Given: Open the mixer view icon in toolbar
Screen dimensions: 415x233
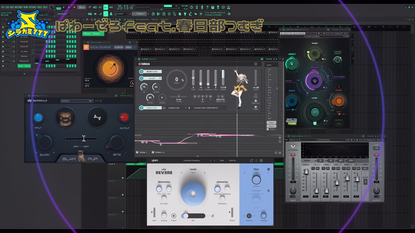Looking at the screenshot, I should tap(169, 14).
